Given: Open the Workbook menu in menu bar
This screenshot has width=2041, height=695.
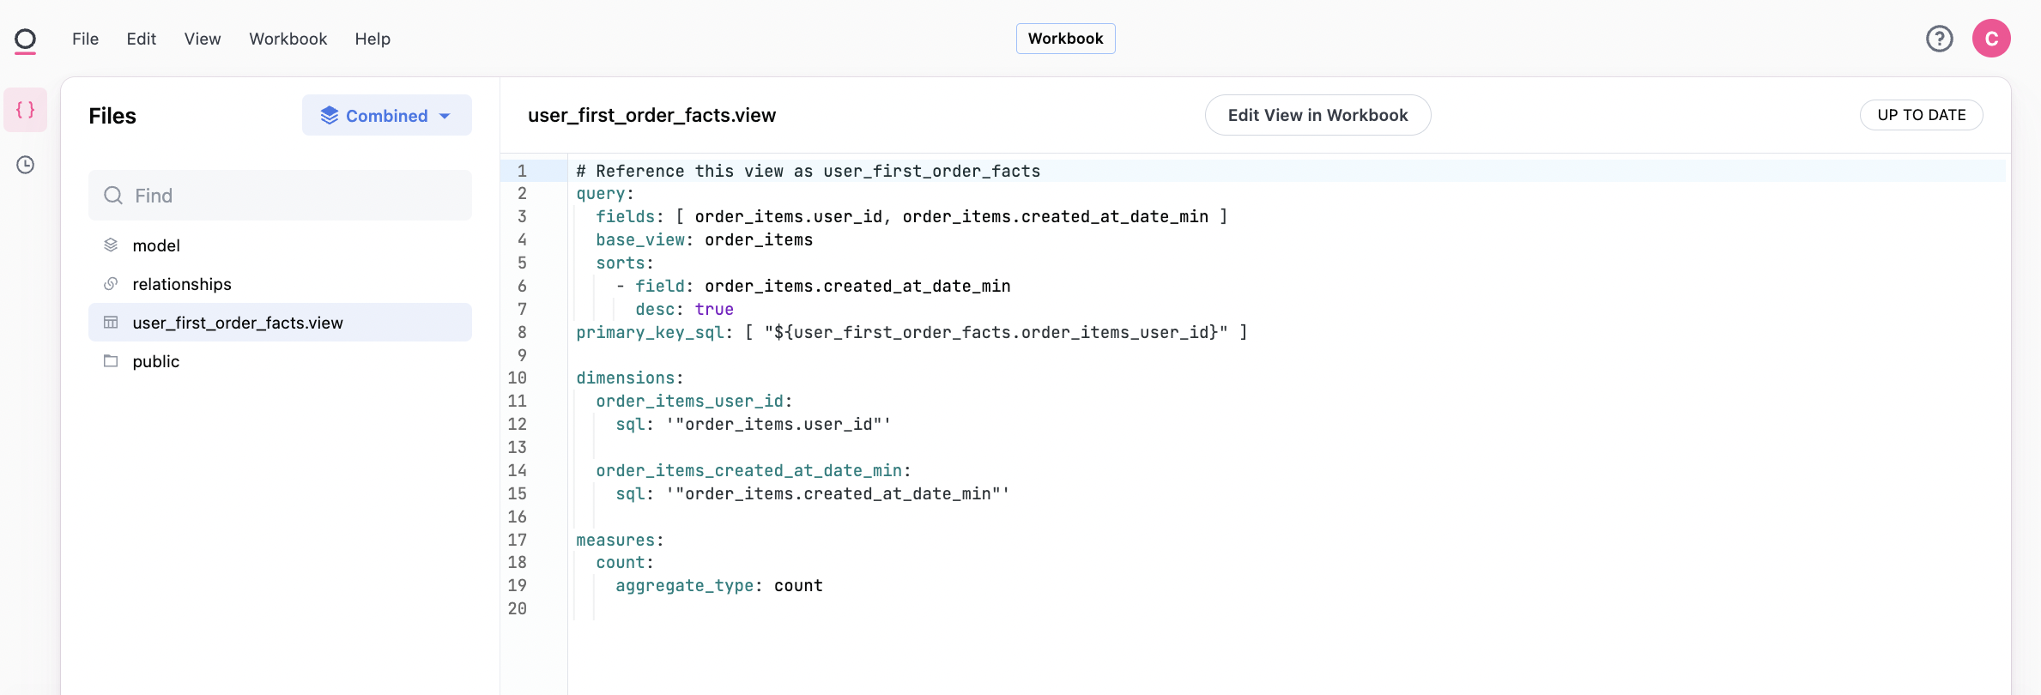Looking at the screenshot, I should click(x=288, y=39).
